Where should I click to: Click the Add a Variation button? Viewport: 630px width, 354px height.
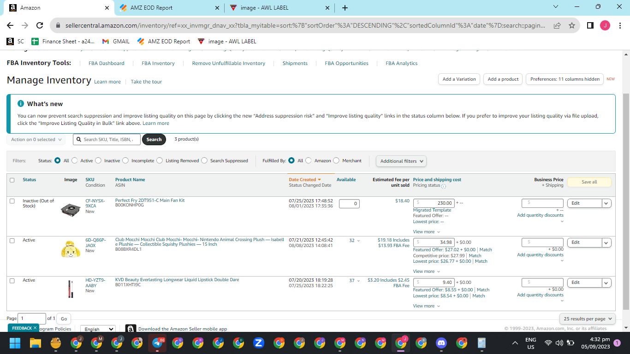[x=459, y=79]
